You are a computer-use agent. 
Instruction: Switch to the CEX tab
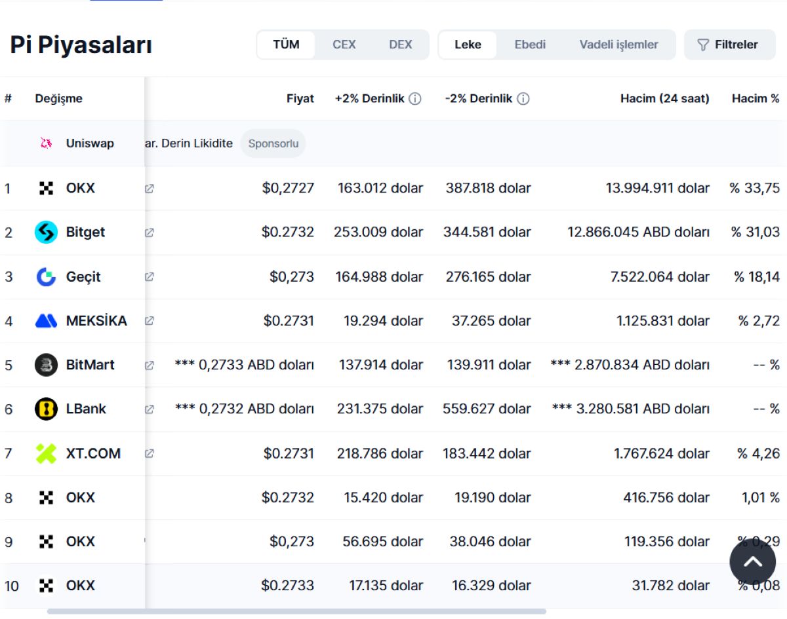344,45
